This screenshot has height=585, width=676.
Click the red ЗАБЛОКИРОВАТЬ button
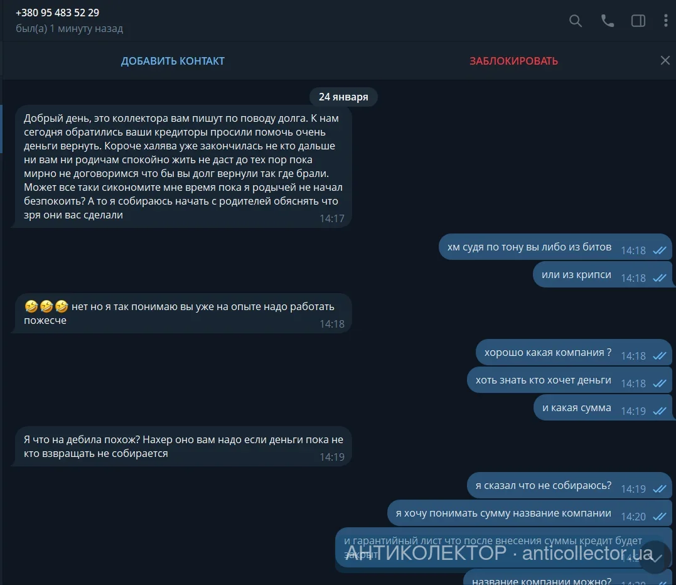click(x=513, y=61)
